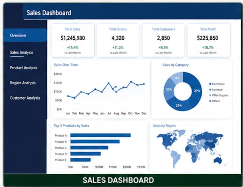Click the Total Sales $1,245,980 card
Image resolution: width=243 pixels, height=187 pixels.
(x=73, y=40)
